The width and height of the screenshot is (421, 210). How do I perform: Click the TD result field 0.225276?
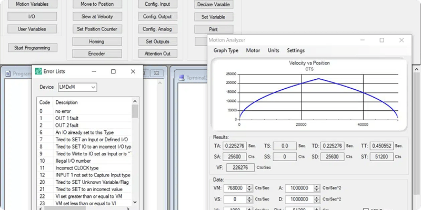point(332,146)
